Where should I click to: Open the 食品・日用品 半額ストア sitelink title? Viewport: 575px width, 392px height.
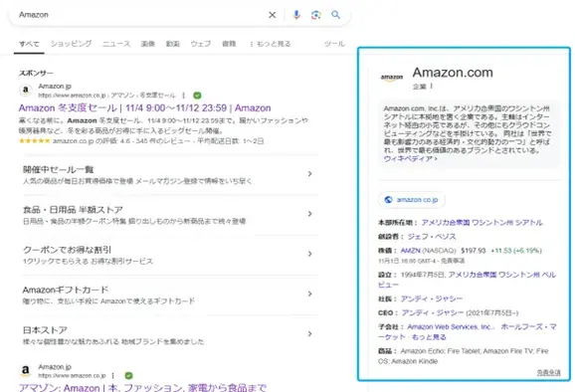pos(73,210)
